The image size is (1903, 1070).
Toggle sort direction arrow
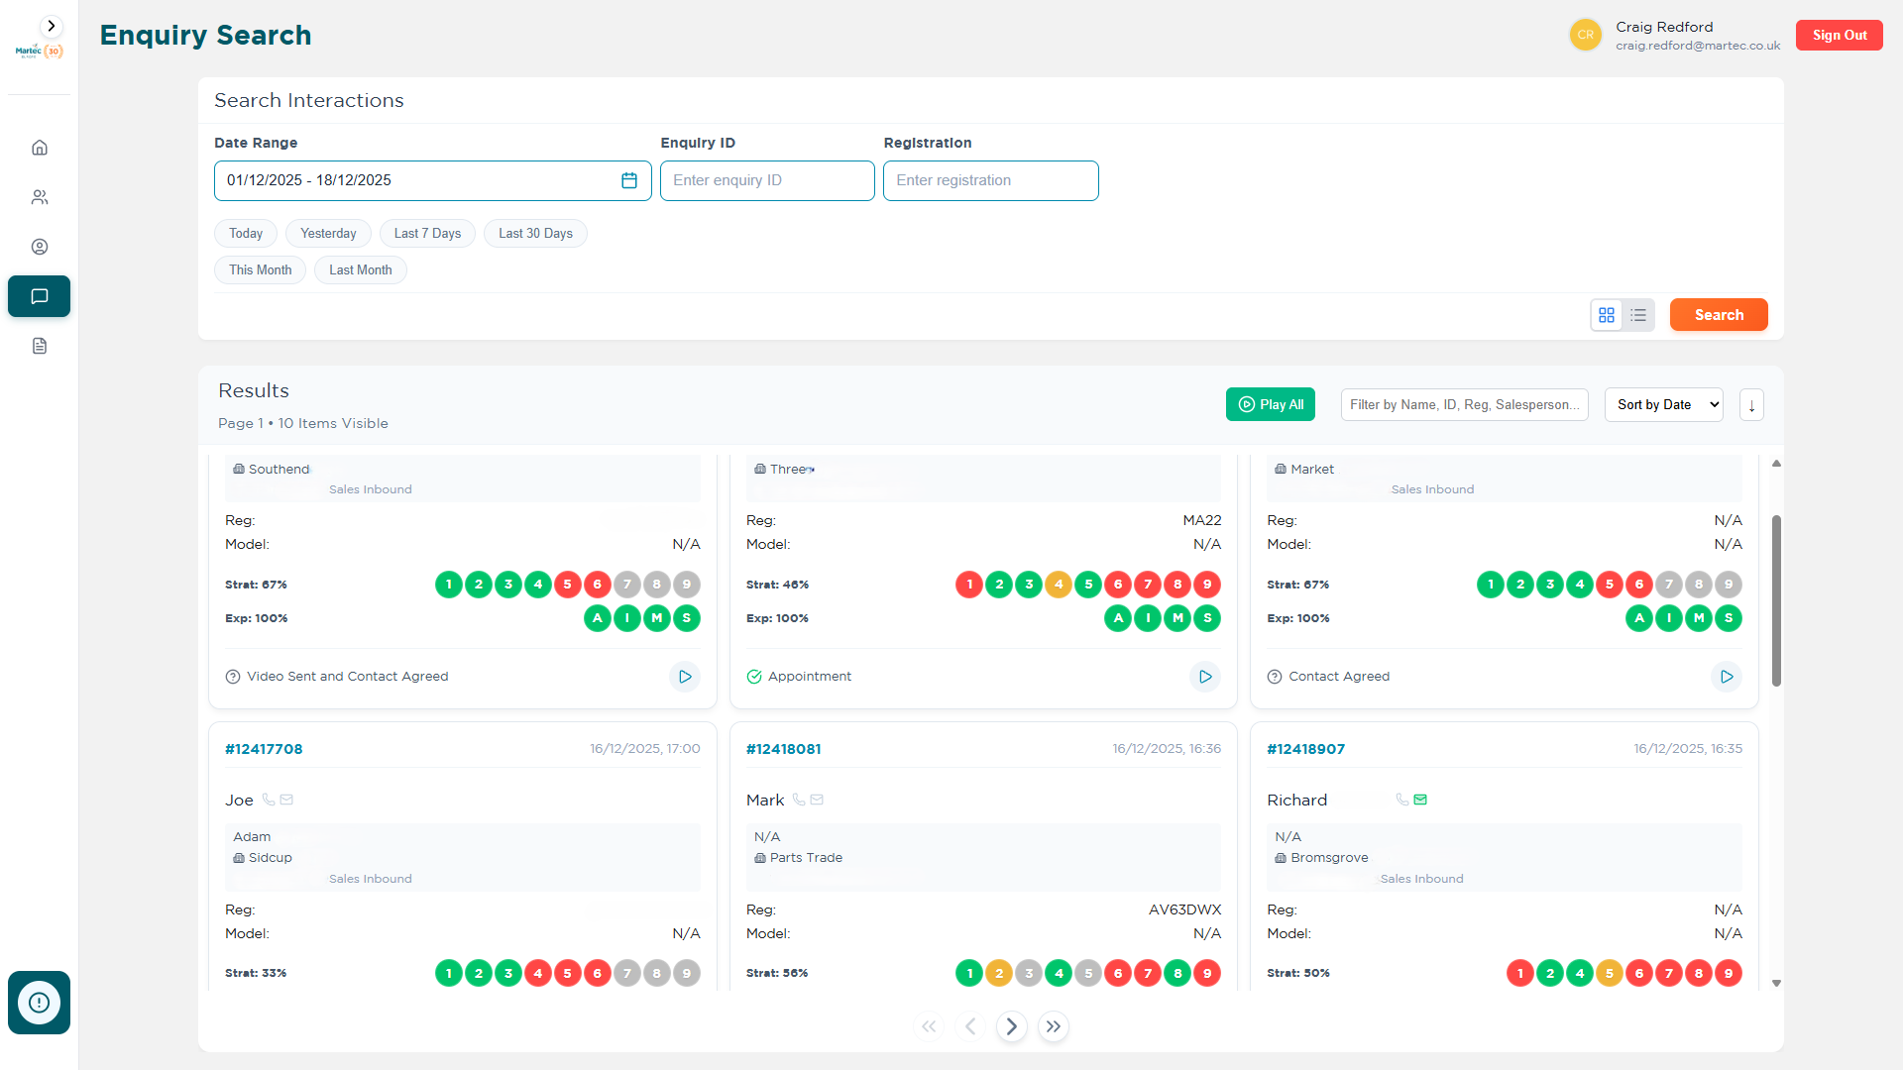(1751, 405)
